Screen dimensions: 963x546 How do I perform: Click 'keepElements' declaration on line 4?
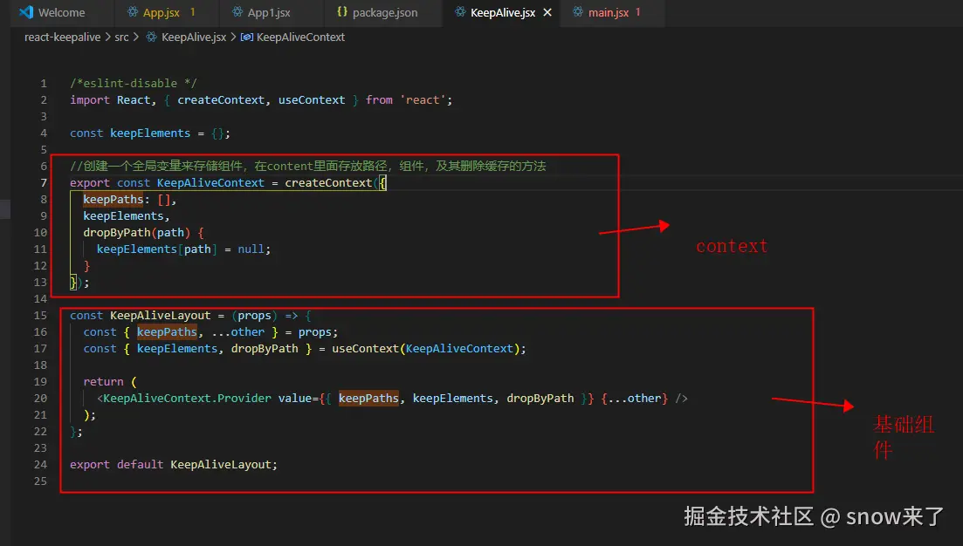[150, 133]
